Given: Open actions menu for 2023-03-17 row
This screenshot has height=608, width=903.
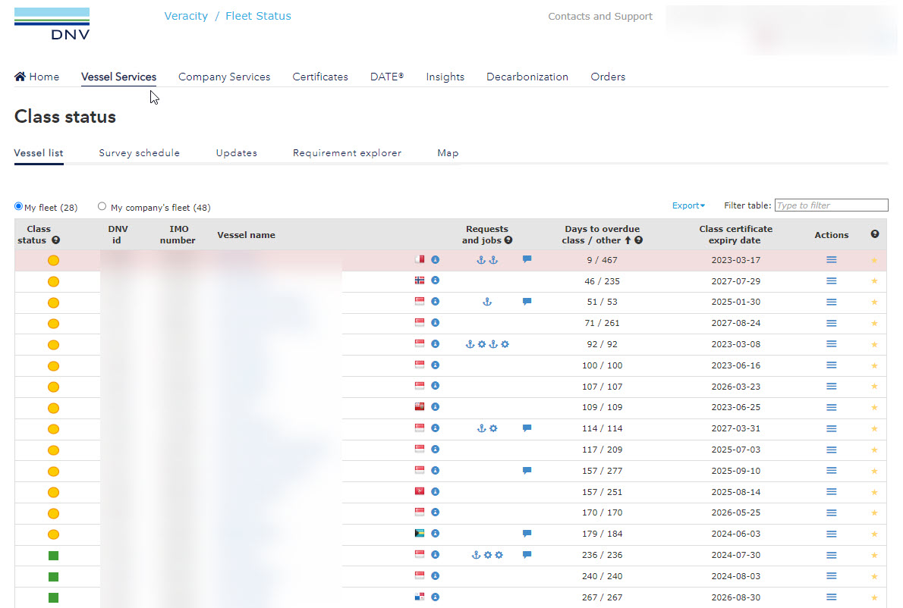Looking at the screenshot, I should (832, 260).
